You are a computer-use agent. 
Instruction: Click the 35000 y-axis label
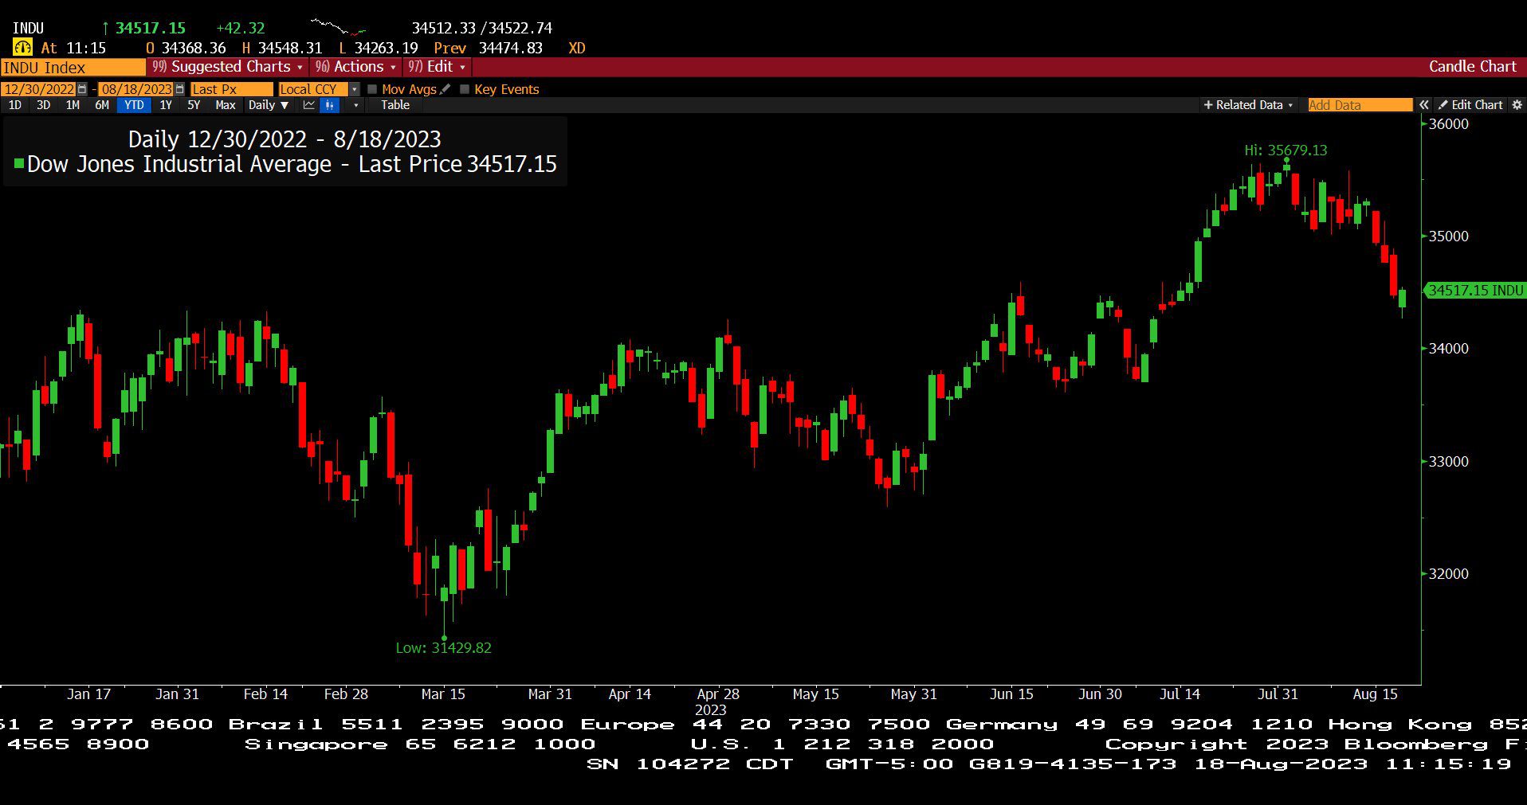coord(1448,236)
